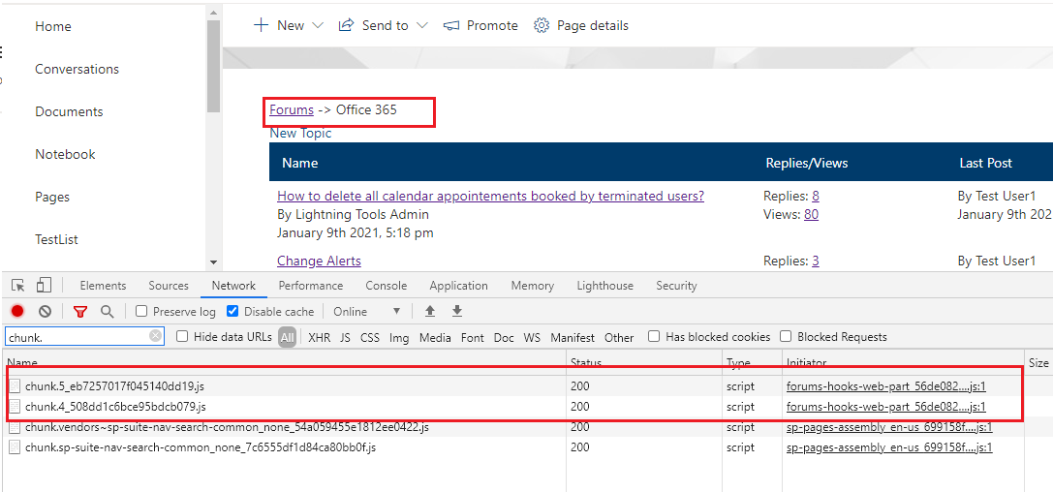Click the import HAR file upload arrow
The image size is (1053, 492).
click(430, 311)
